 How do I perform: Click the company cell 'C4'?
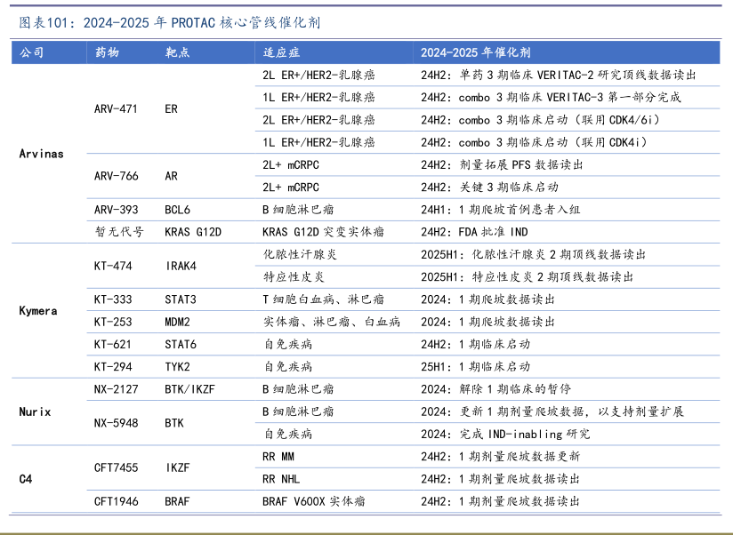point(26,479)
